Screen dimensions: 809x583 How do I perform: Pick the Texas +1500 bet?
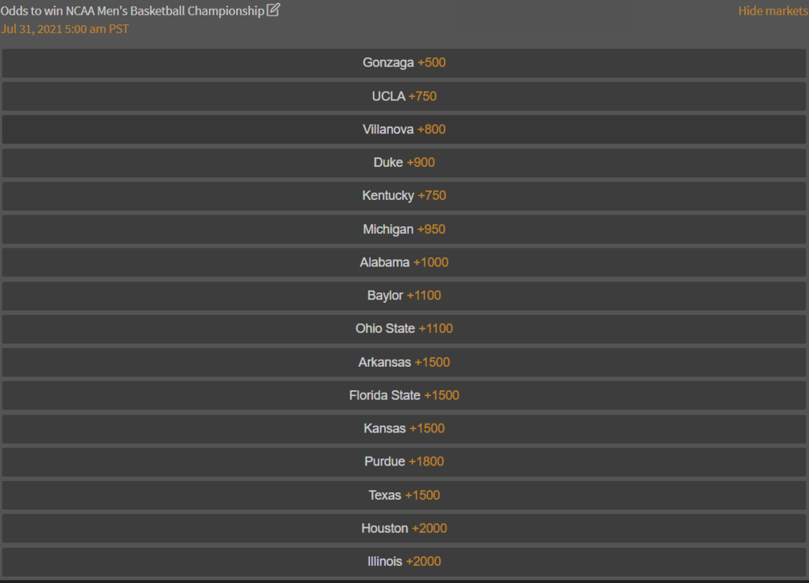pos(404,495)
